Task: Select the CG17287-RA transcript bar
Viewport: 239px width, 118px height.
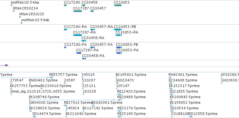Action: (x=78, y=35)
